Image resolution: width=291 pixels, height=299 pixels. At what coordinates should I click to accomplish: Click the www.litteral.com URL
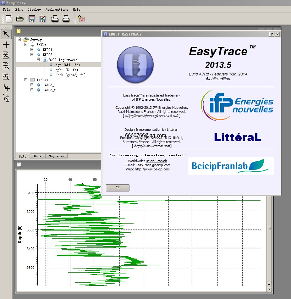152,146
